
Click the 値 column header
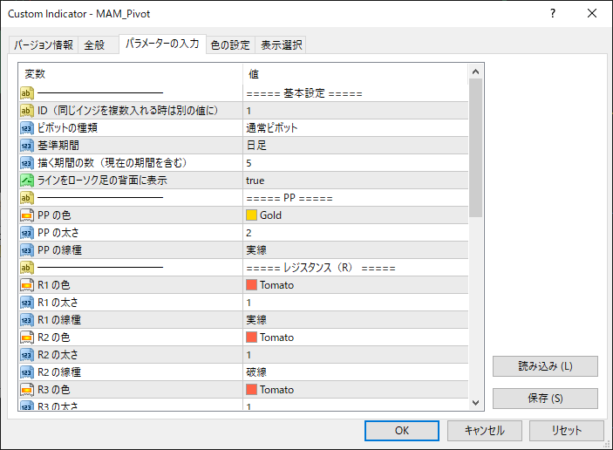tap(356, 74)
